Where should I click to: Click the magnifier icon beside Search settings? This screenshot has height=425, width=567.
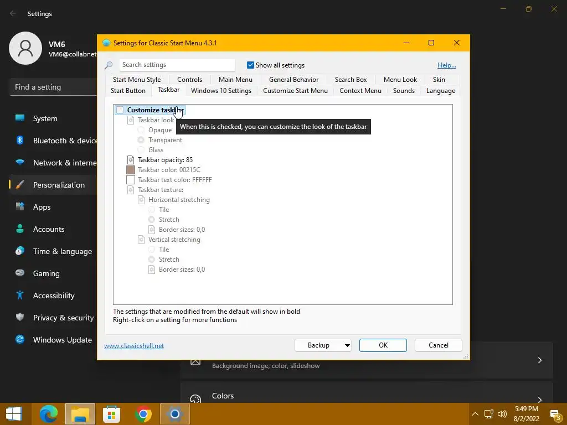(109, 65)
